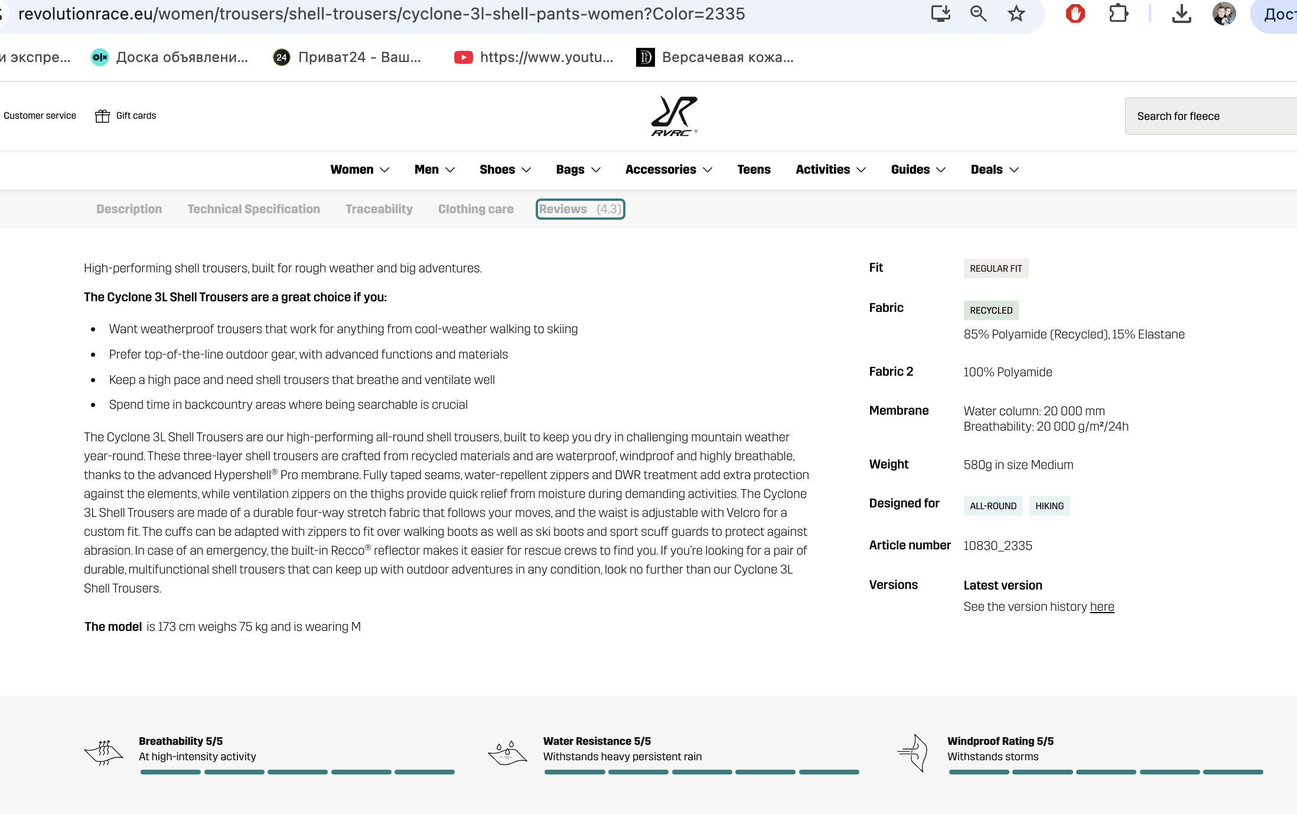Open the extensions puzzle icon
Image resolution: width=1297 pixels, height=814 pixels.
(1118, 14)
